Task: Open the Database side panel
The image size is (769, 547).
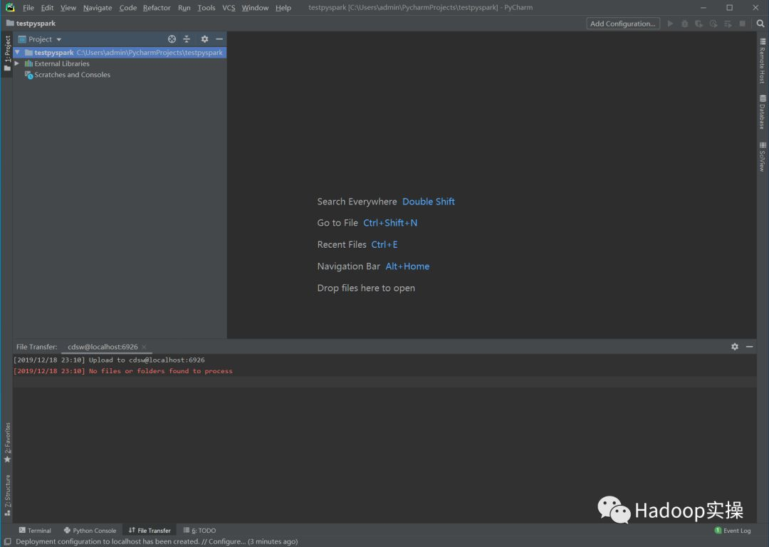Action: pyautogui.click(x=762, y=113)
